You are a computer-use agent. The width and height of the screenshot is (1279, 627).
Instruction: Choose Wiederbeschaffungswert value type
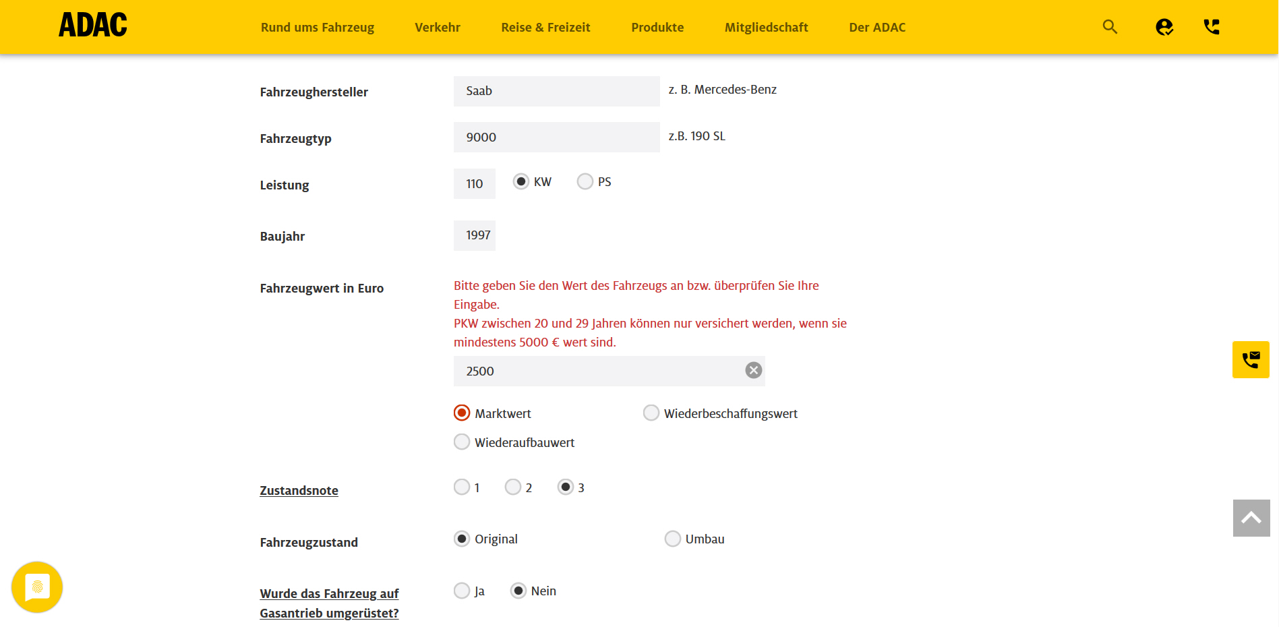pos(651,413)
